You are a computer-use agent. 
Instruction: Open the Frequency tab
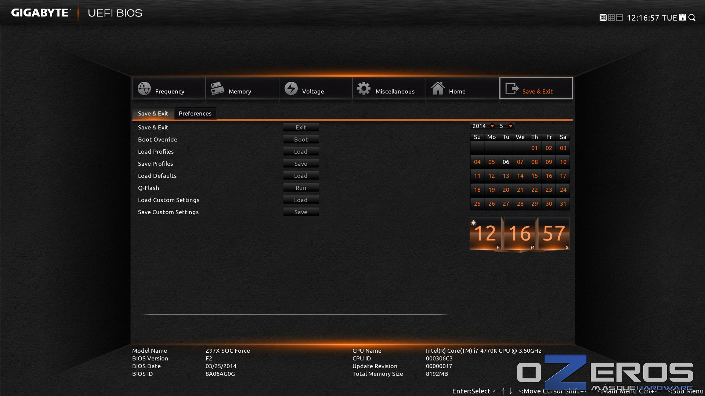(169, 88)
